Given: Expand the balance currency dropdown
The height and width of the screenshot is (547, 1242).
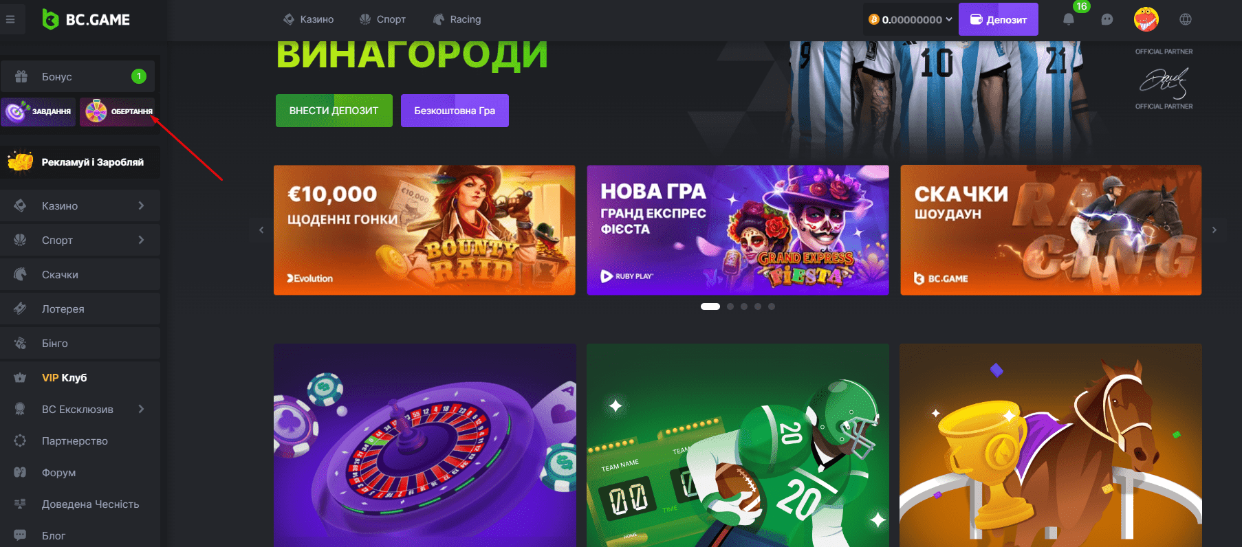Looking at the screenshot, I should point(910,20).
